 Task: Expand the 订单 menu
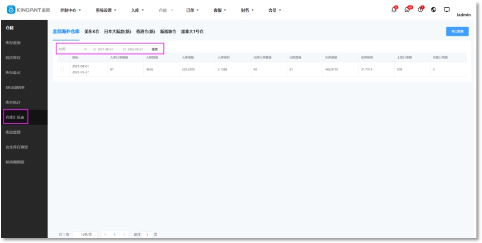point(192,10)
